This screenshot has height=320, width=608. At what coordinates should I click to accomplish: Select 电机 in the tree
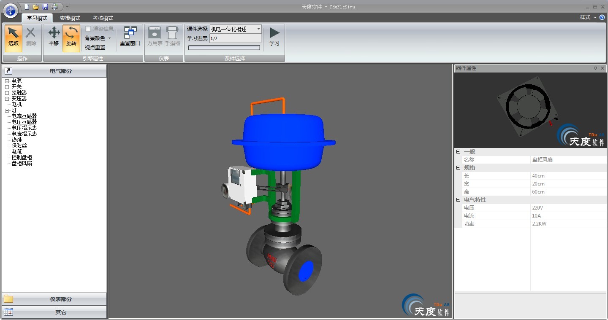coord(16,104)
